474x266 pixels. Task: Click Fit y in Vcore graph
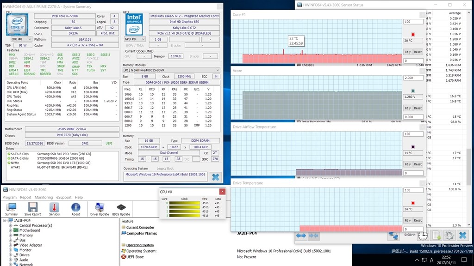coord(407,108)
